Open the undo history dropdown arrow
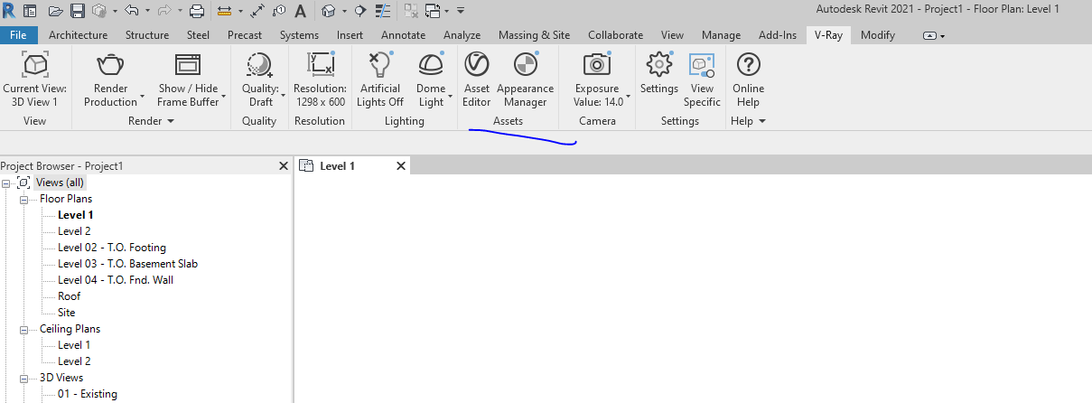Viewport: 1092px width, 403px height. pos(147,11)
